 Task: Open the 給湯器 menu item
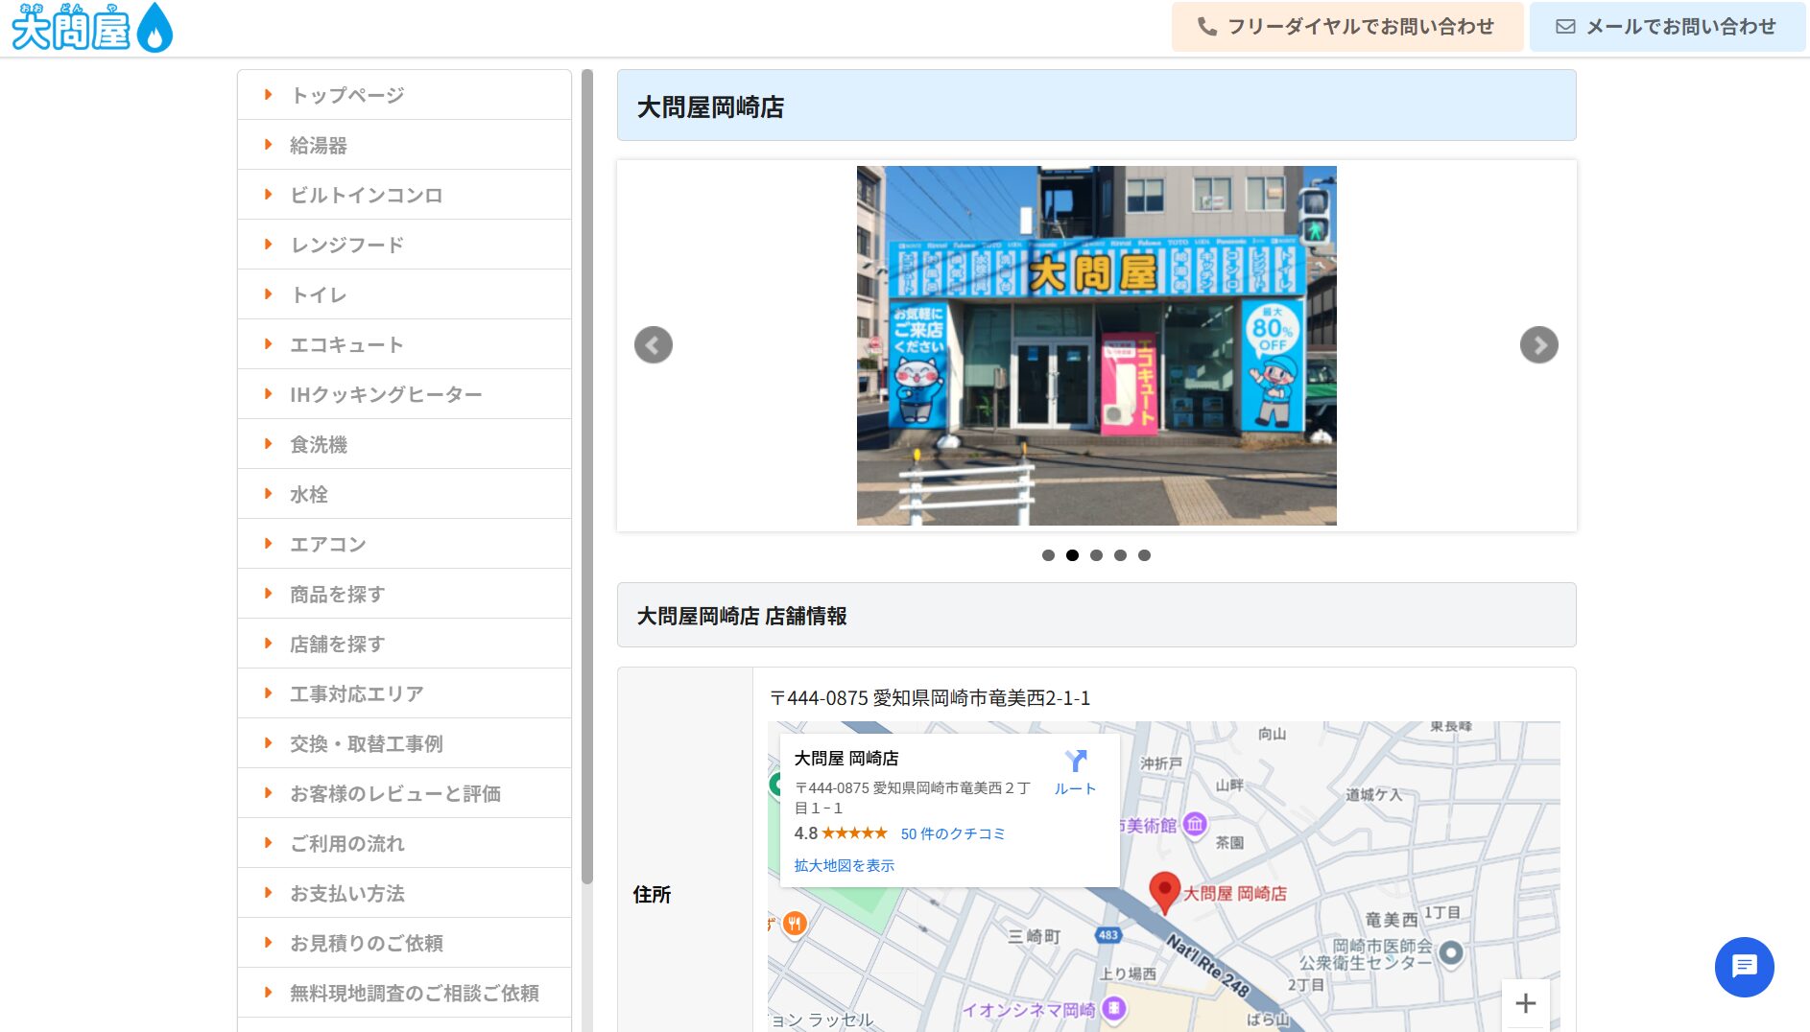click(404, 145)
